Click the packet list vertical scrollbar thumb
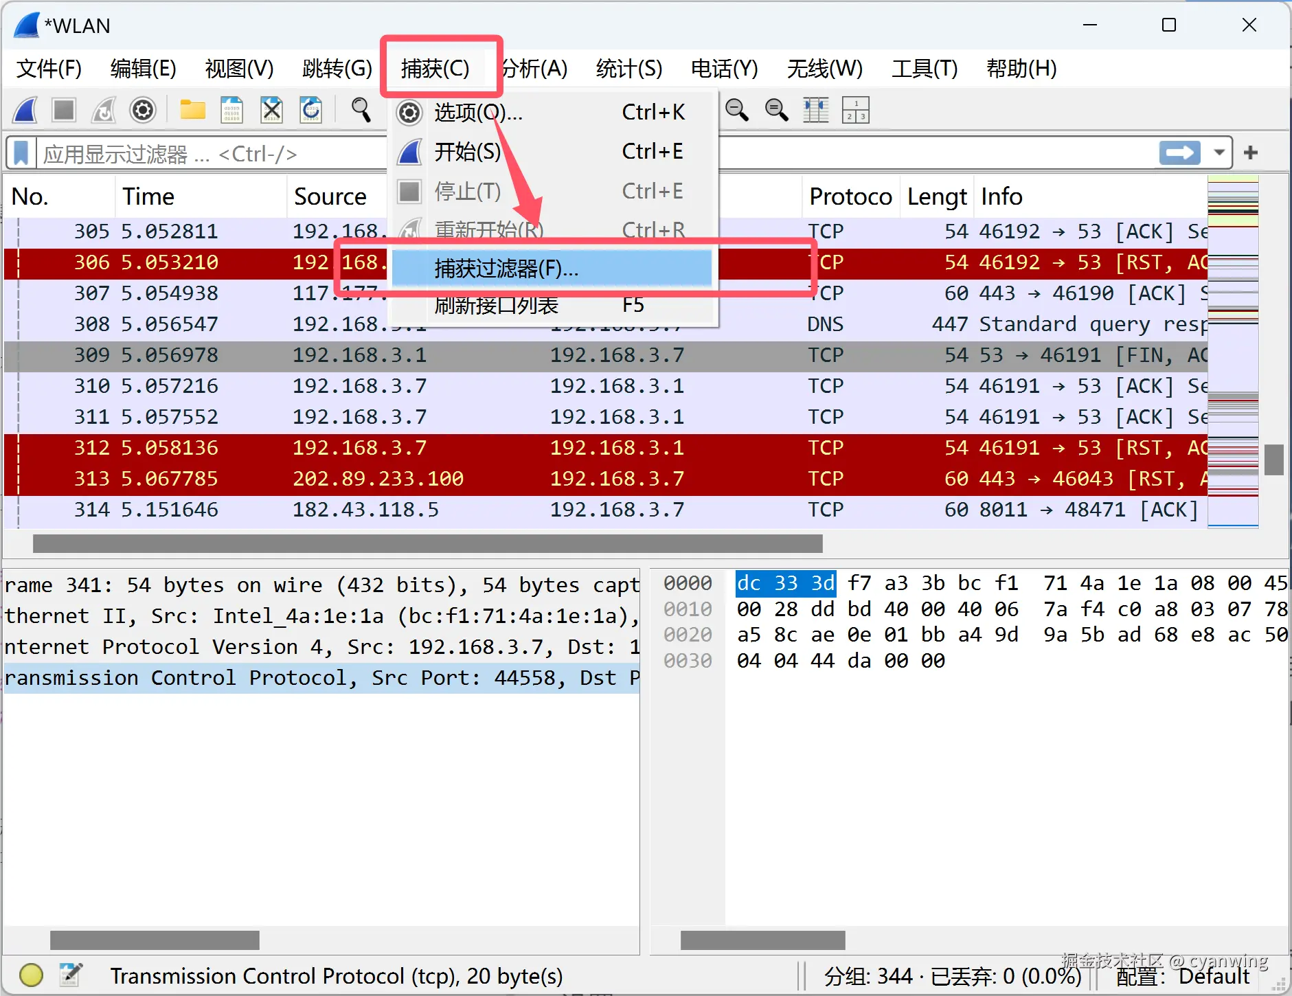The height and width of the screenshot is (996, 1292). tap(1274, 460)
